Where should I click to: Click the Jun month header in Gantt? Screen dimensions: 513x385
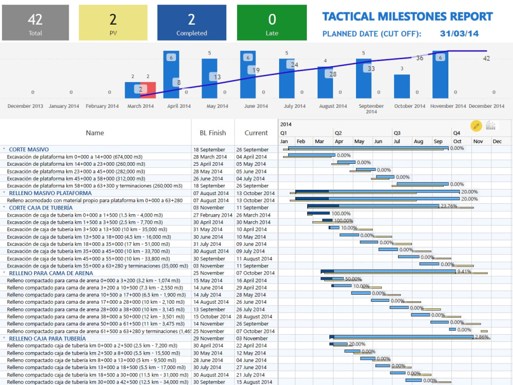378,142
